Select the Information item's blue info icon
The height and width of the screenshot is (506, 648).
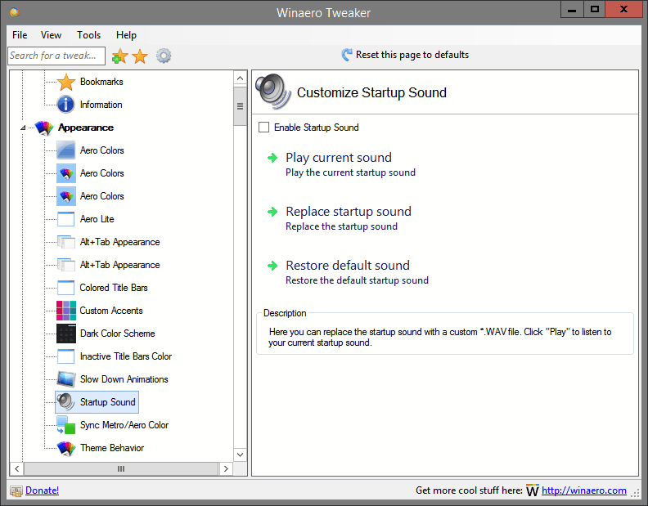coord(66,105)
